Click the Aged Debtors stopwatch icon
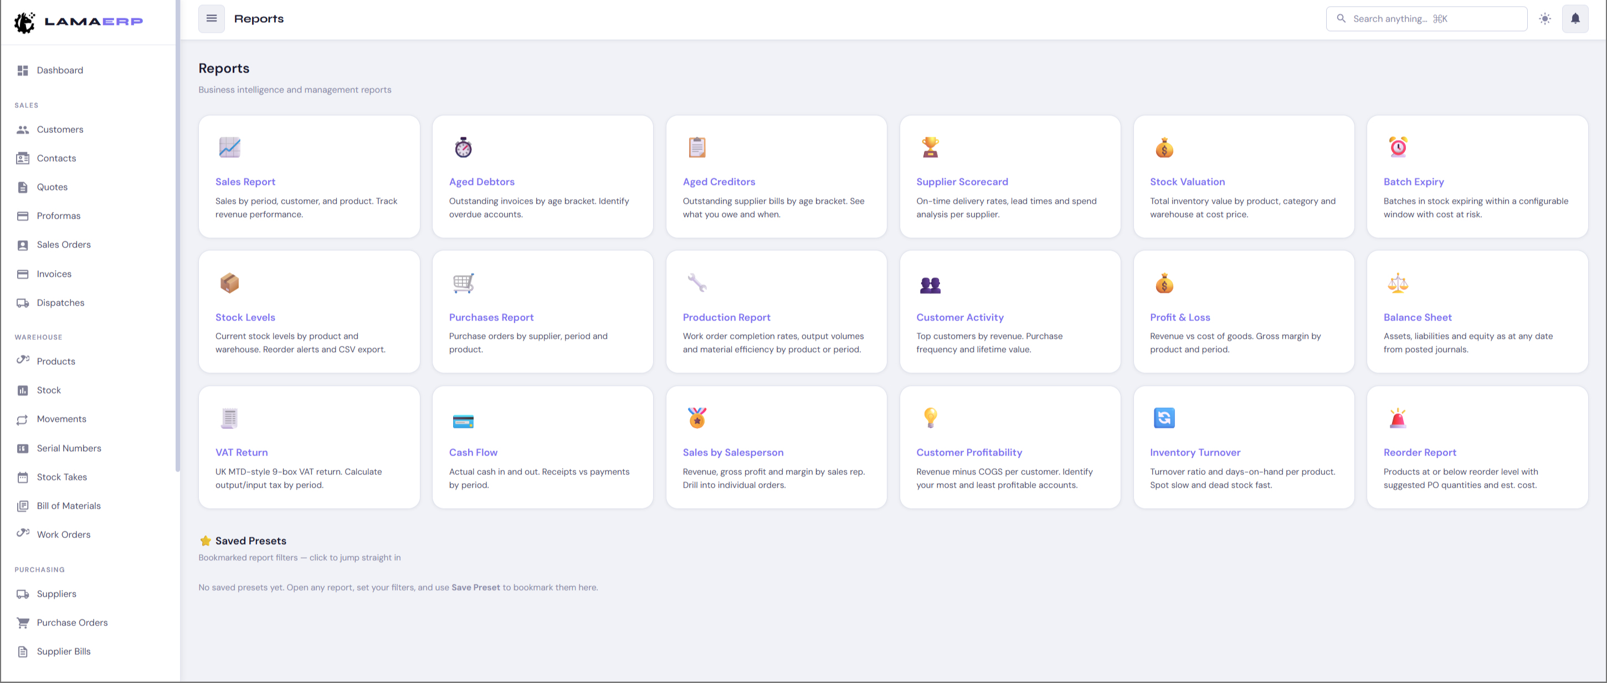The height and width of the screenshot is (683, 1607). pos(463,147)
